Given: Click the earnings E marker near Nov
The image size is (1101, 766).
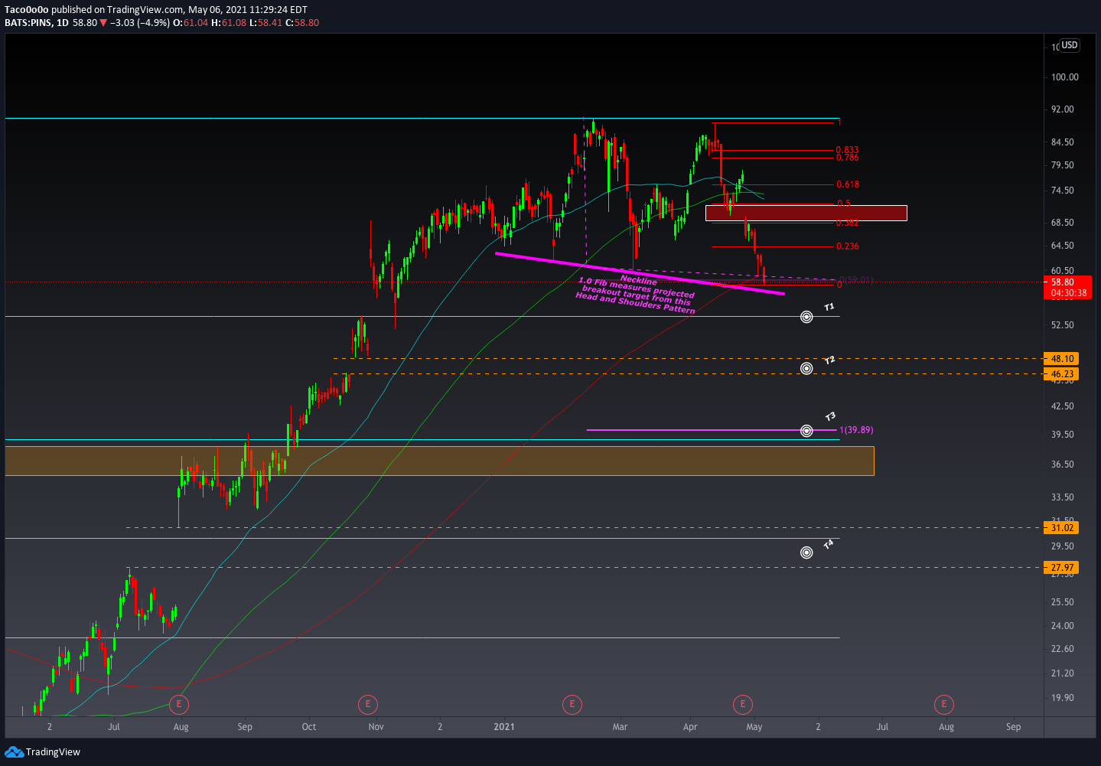Looking at the screenshot, I should [368, 704].
